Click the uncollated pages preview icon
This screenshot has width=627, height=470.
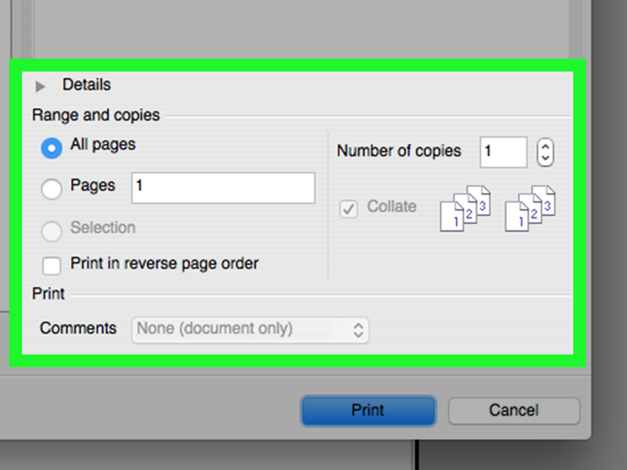tap(530, 208)
